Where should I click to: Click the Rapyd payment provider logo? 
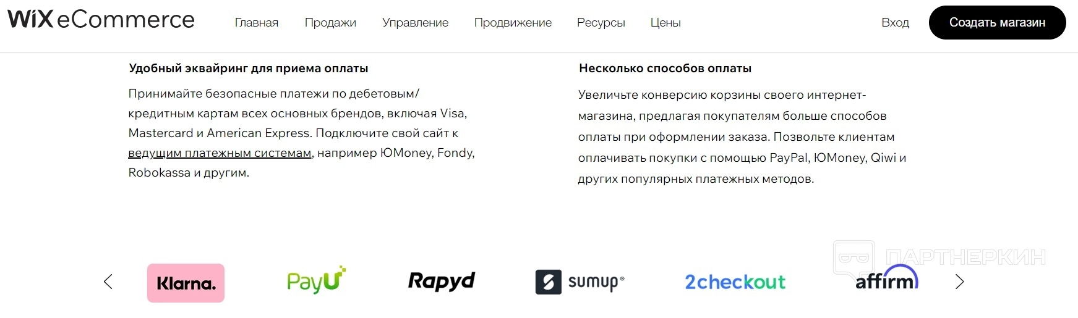point(441,281)
